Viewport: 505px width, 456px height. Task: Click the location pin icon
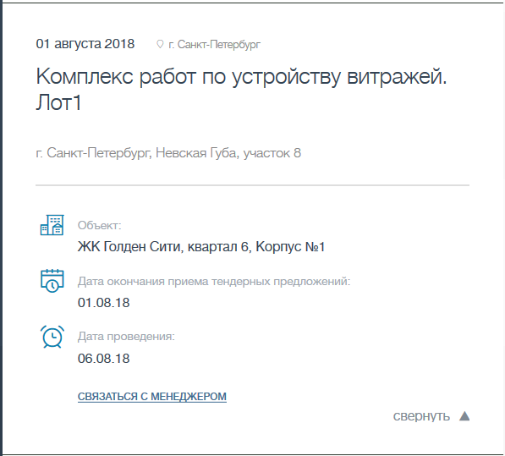[160, 45]
